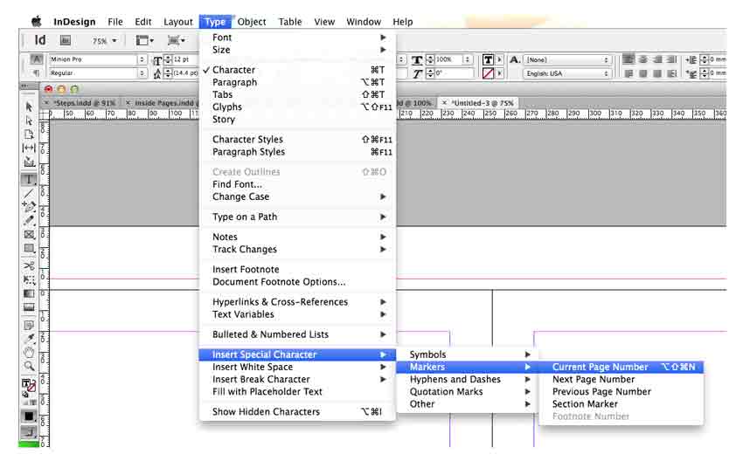Screen dimensions: 743x468
Task: Open the Object menu
Action: (252, 22)
